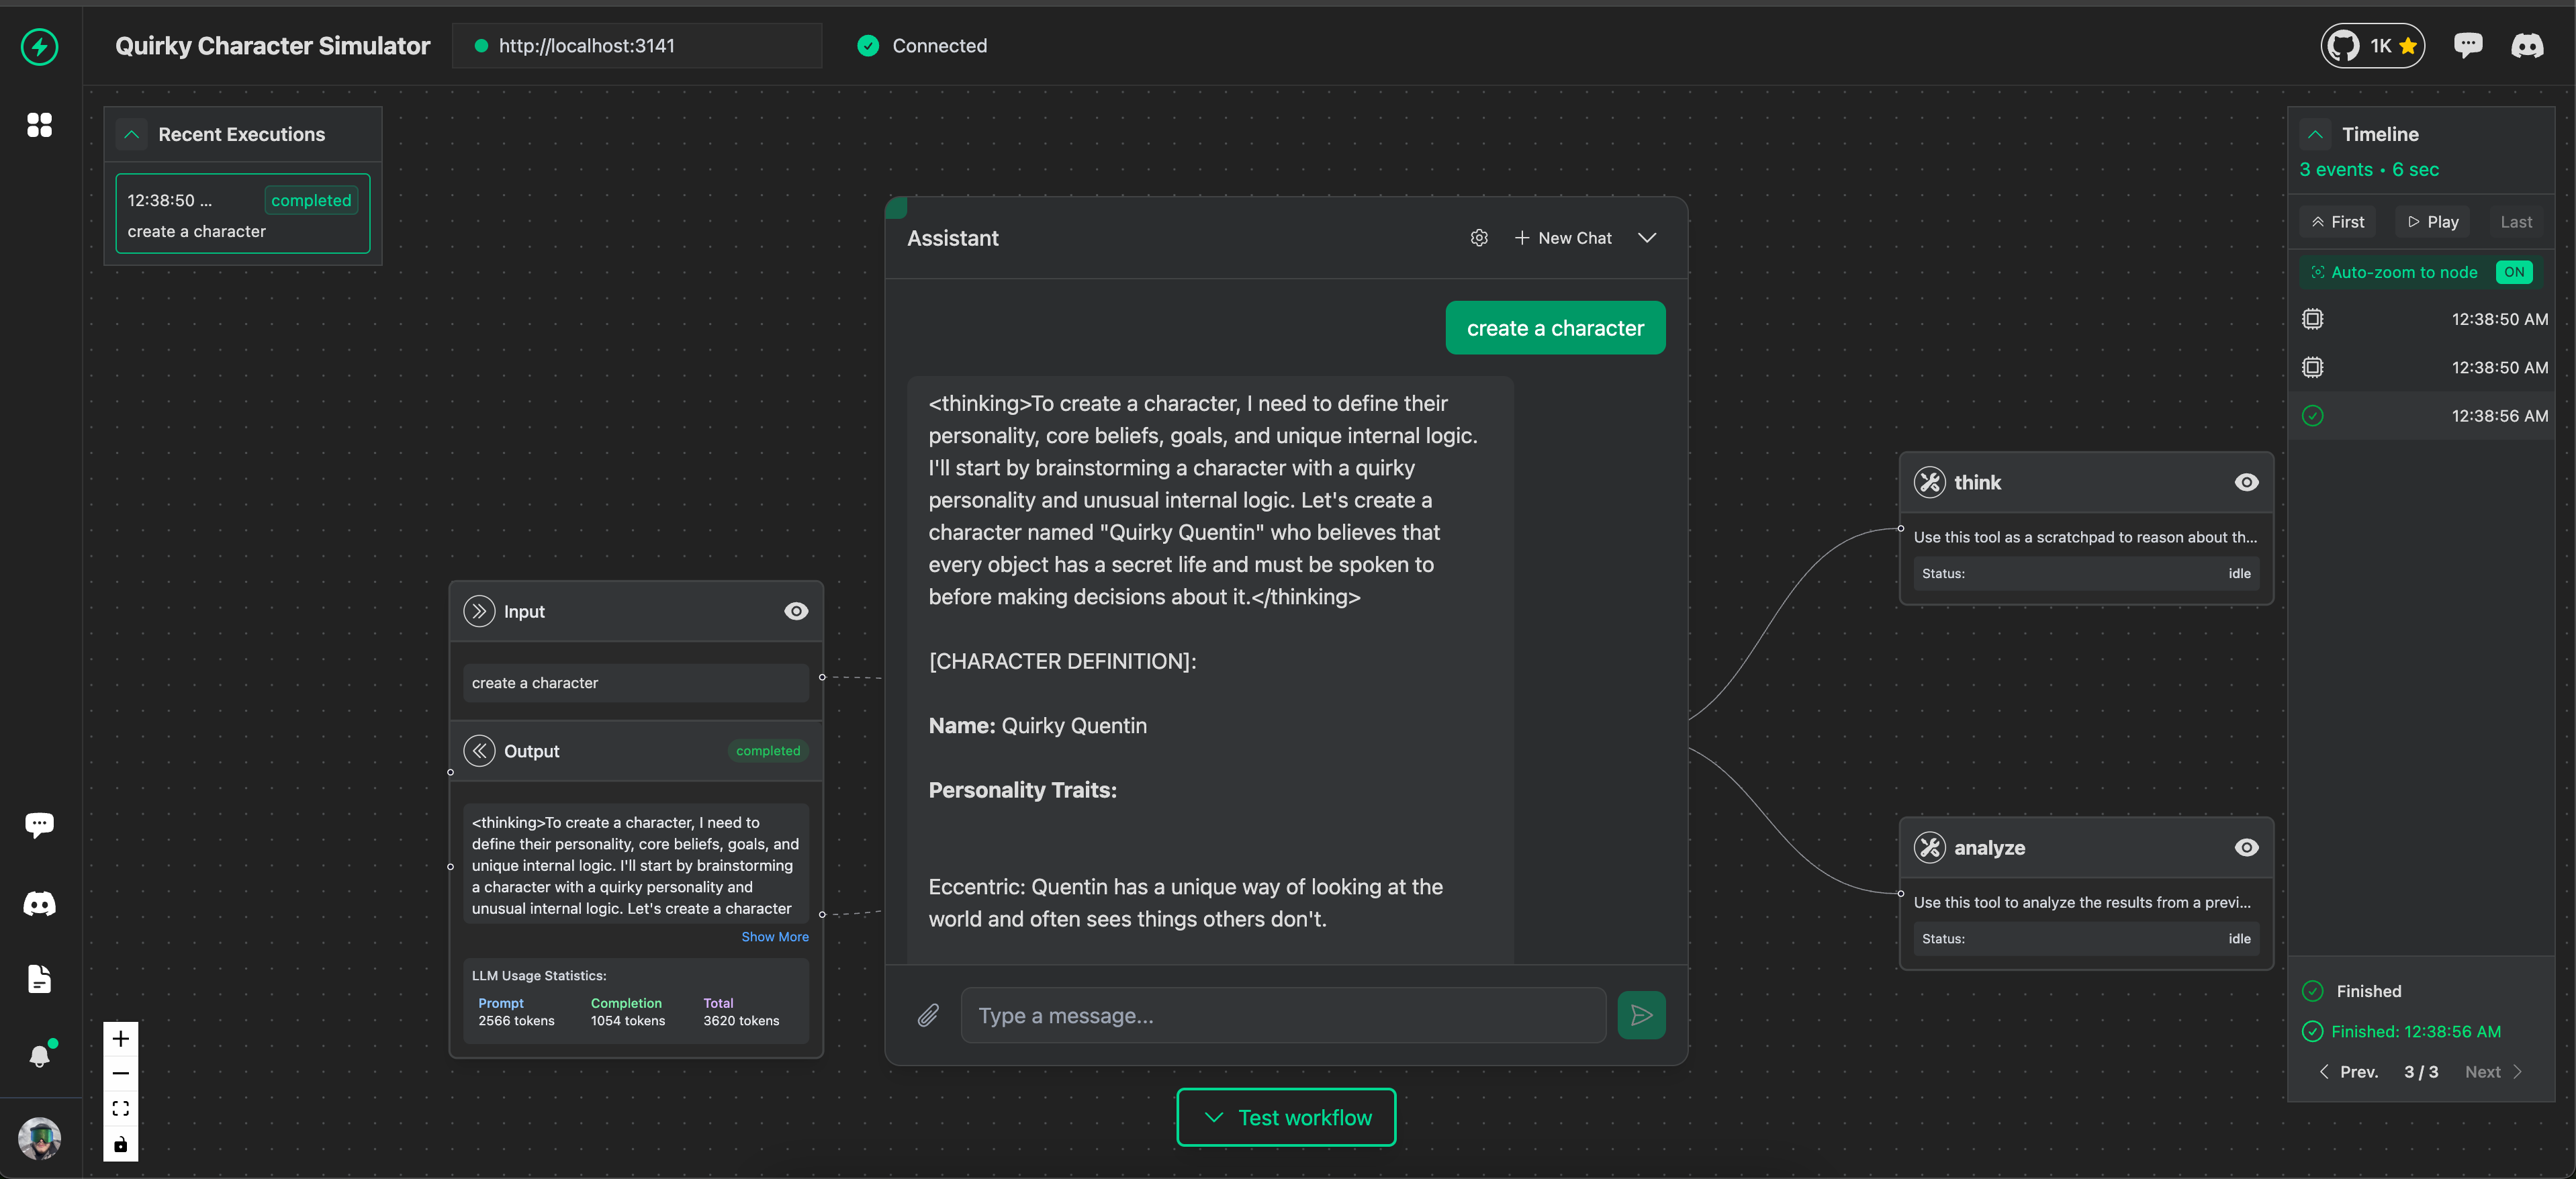Click Total 3620 tokens statistic
The height and width of the screenshot is (1179, 2576).
[741, 1011]
